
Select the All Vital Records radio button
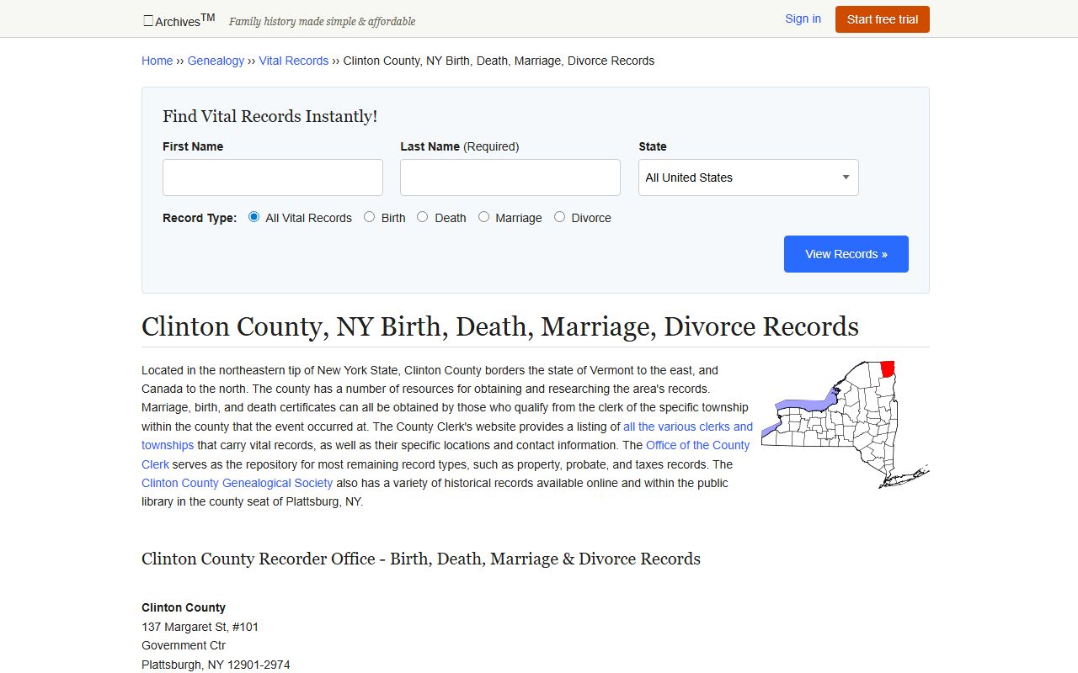tap(254, 217)
